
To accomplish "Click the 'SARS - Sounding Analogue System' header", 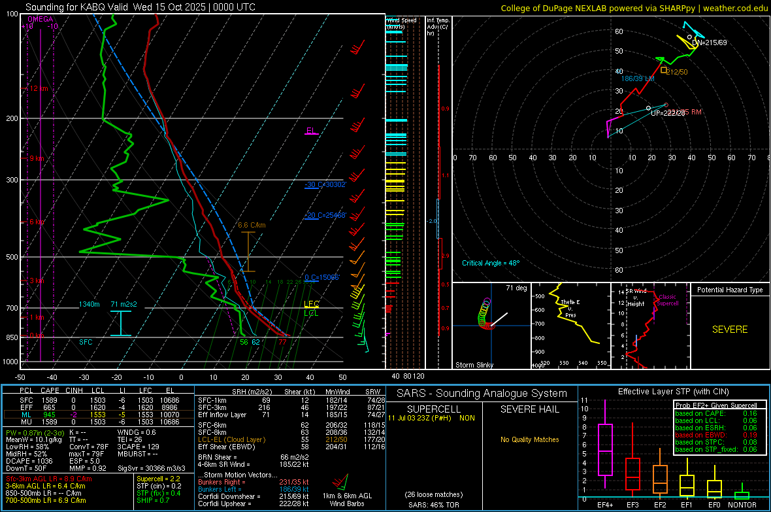I will coord(482,394).
